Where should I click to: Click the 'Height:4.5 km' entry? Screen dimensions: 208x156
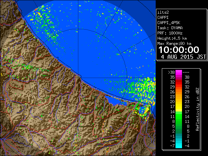coord(172,38)
